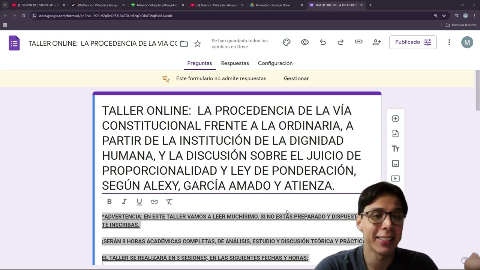Go back browser arrow
The width and height of the screenshot is (480, 270).
point(5,16)
